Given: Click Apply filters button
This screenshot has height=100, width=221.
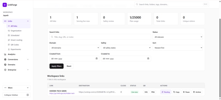Looking at the screenshot, I should [x=56, y=66].
